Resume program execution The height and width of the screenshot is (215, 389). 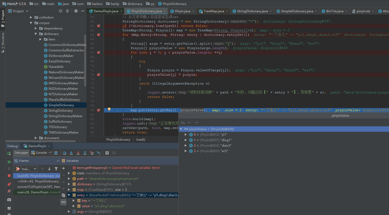click(9, 162)
